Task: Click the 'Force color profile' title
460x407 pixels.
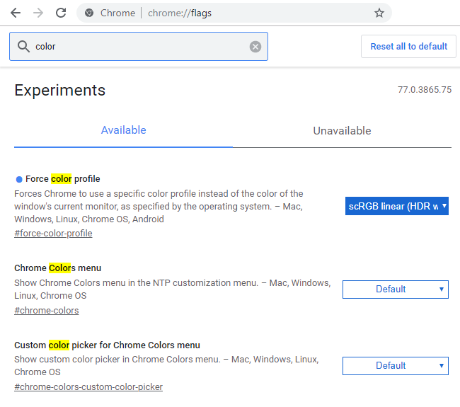Action: [63, 178]
